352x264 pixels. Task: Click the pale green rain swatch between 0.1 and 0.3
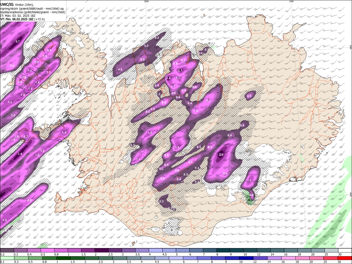coord(7,258)
